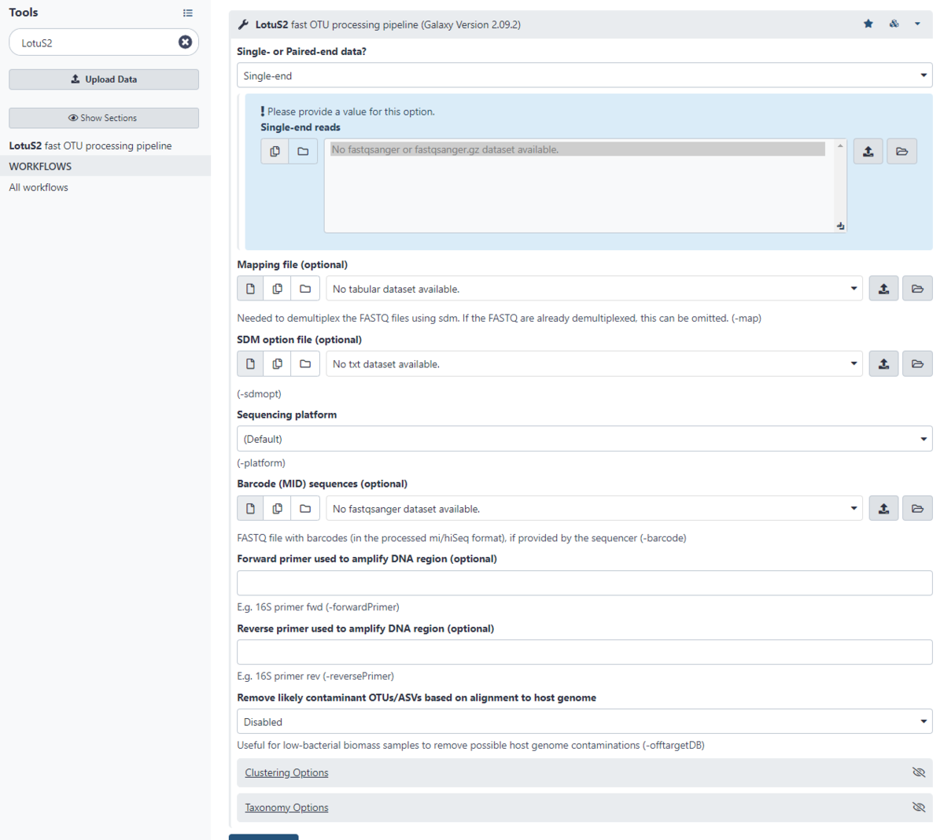Open All workflows link
Image resolution: width=944 pixels, height=840 pixels.
click(x=39, y=187)
